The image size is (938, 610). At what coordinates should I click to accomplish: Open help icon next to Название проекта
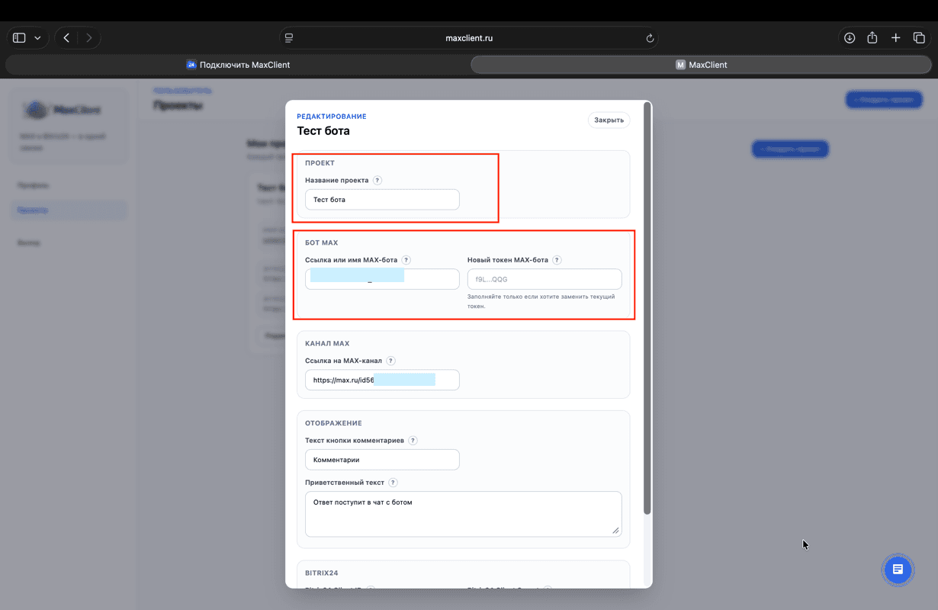[377, 181]
